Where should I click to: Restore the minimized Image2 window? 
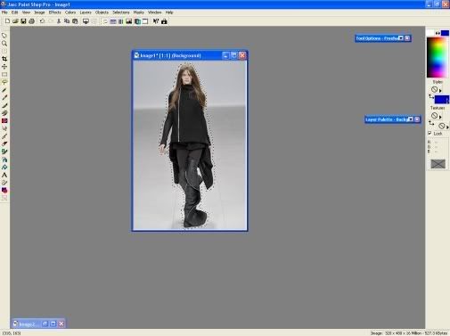point(45,324)
